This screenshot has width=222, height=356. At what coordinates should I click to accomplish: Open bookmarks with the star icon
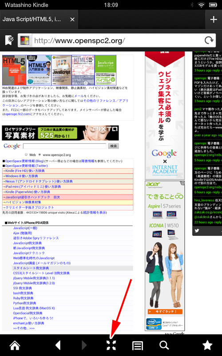pos(207,345)
